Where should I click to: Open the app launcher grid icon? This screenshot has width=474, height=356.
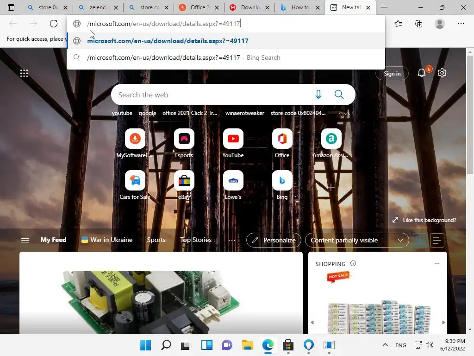[24, 73]
